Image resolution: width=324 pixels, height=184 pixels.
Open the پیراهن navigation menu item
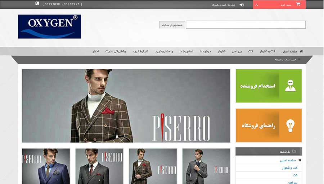tap(237, 51)
